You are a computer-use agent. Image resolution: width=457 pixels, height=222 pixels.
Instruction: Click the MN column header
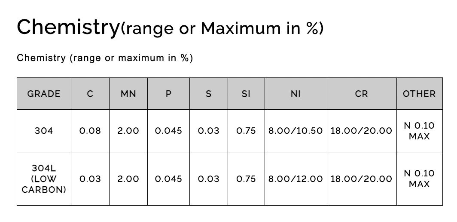(128, 94)
